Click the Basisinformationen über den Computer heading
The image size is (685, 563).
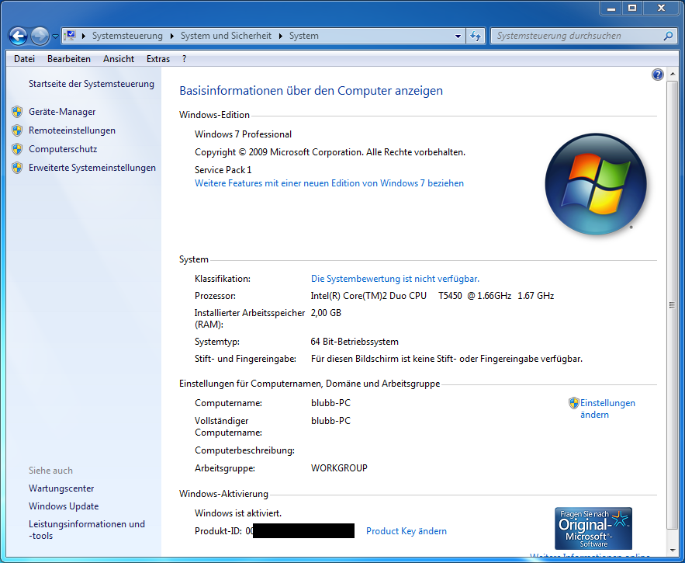pyautogui.click(x=311, y=91)
